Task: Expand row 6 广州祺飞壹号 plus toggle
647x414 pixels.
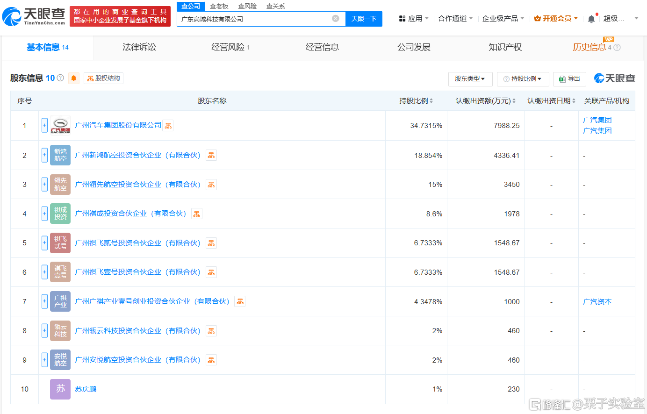Action: [x=44, y=272]
